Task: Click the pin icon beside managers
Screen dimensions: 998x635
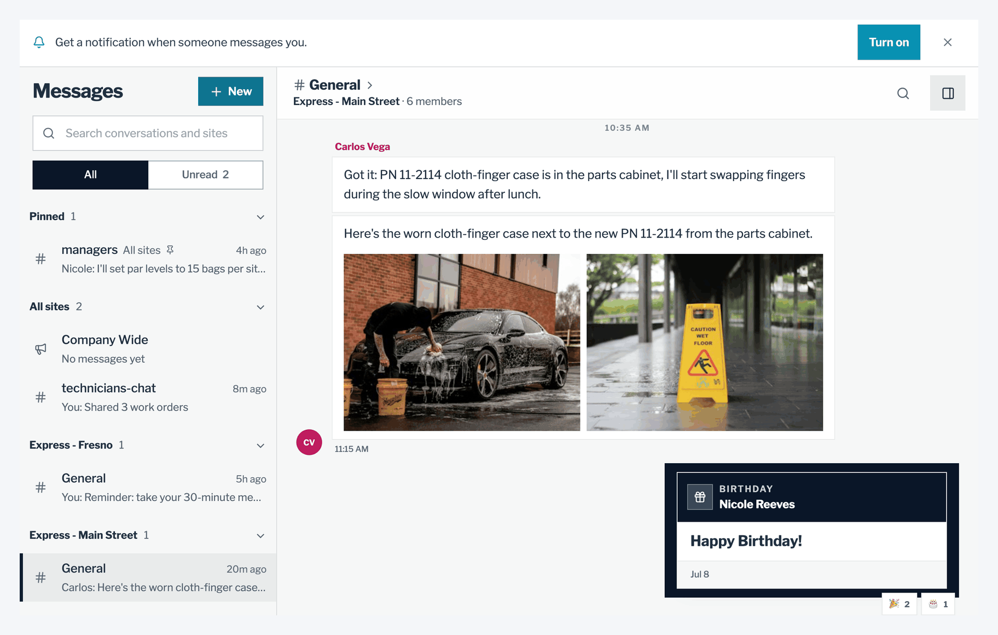Action: tap(170, 250)
